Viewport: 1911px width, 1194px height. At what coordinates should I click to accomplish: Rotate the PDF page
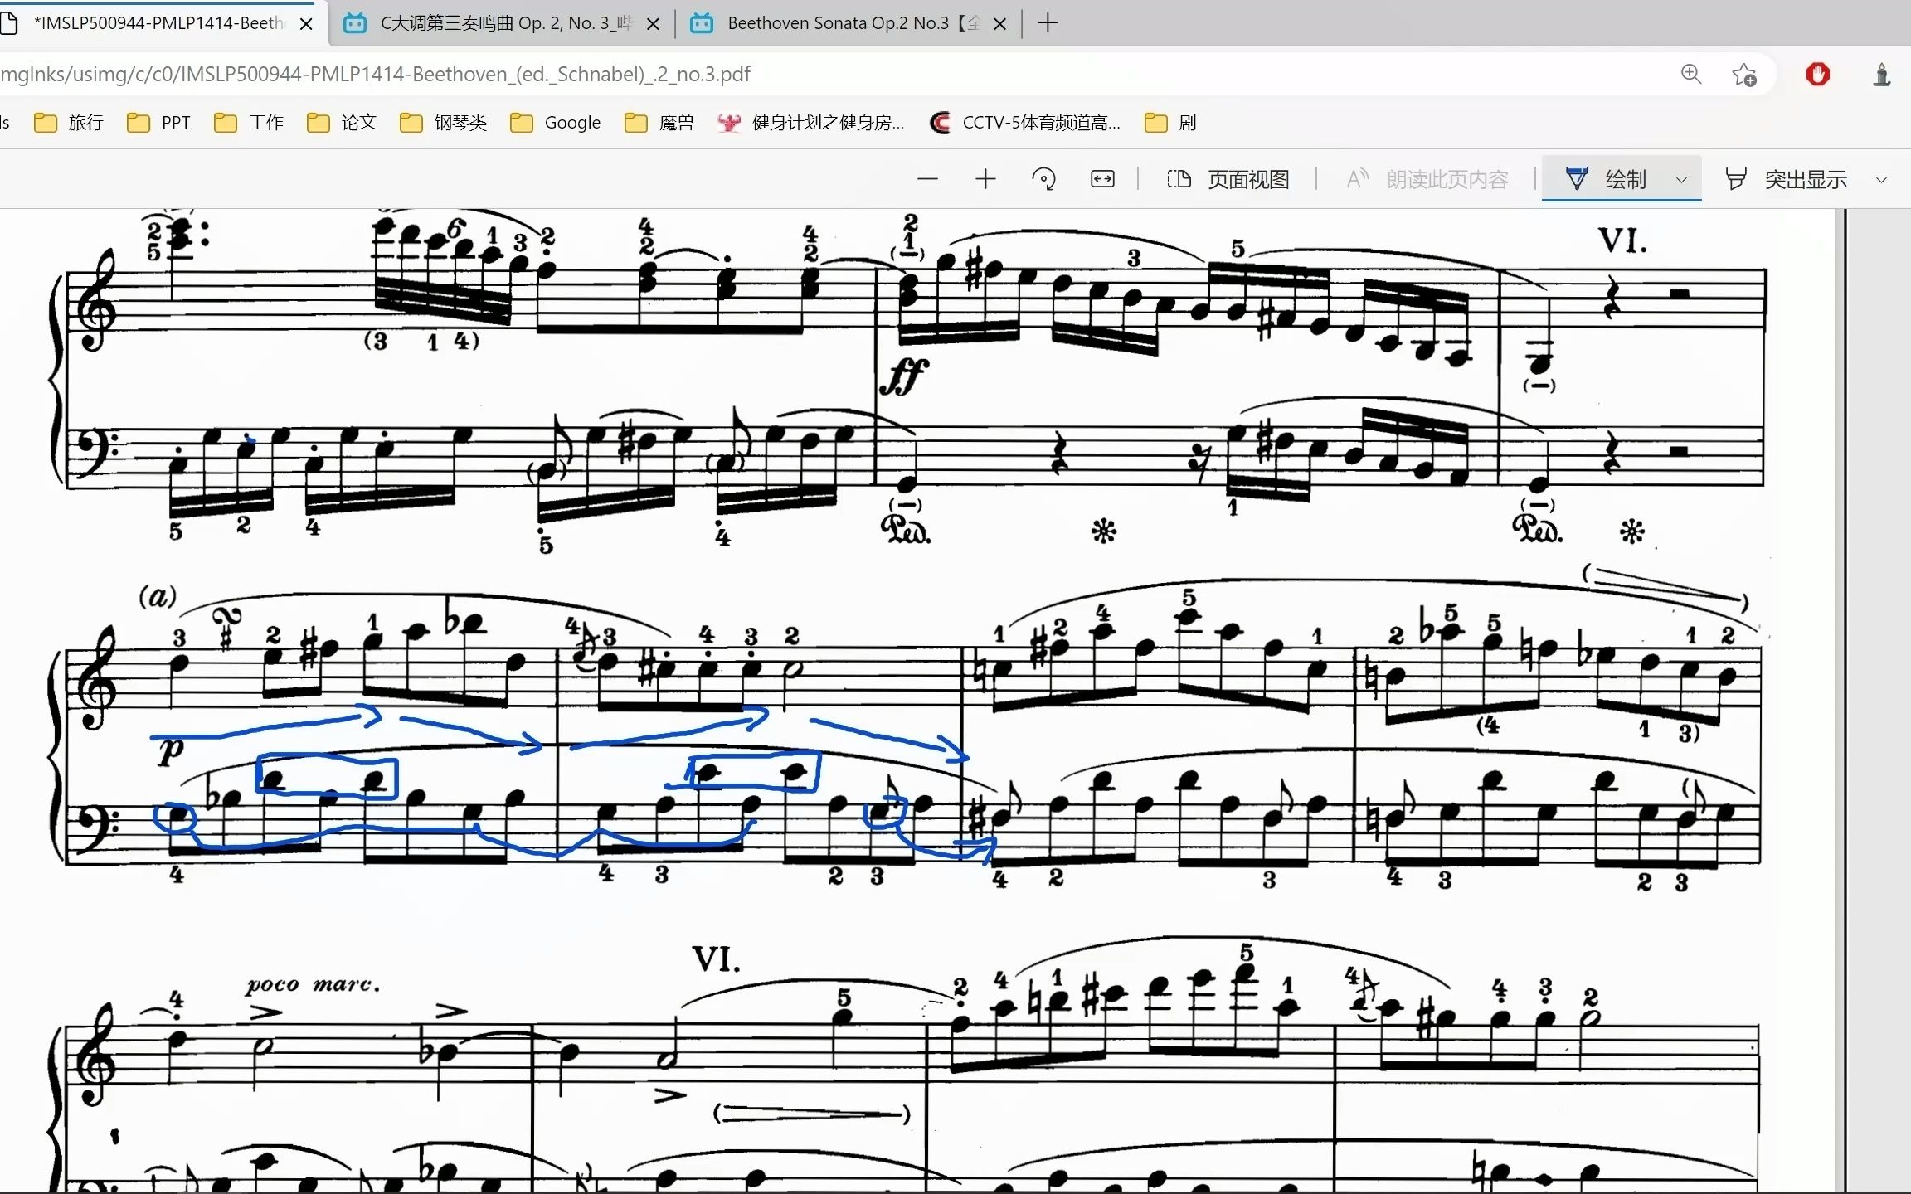coord(1043,179)
